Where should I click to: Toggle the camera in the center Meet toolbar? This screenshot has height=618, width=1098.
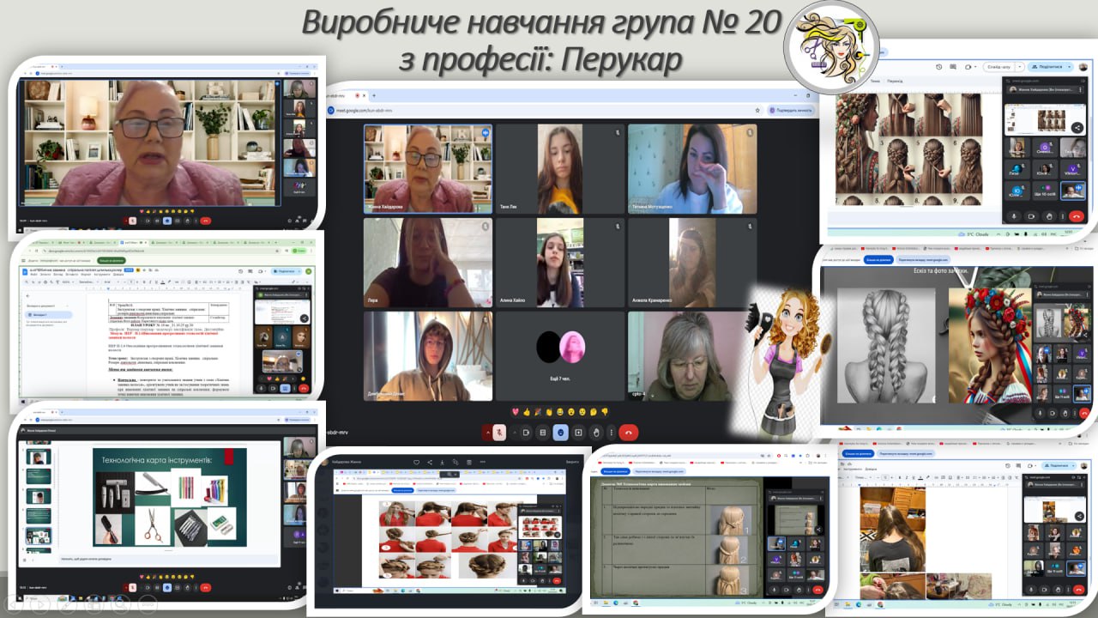coord(526,433)
